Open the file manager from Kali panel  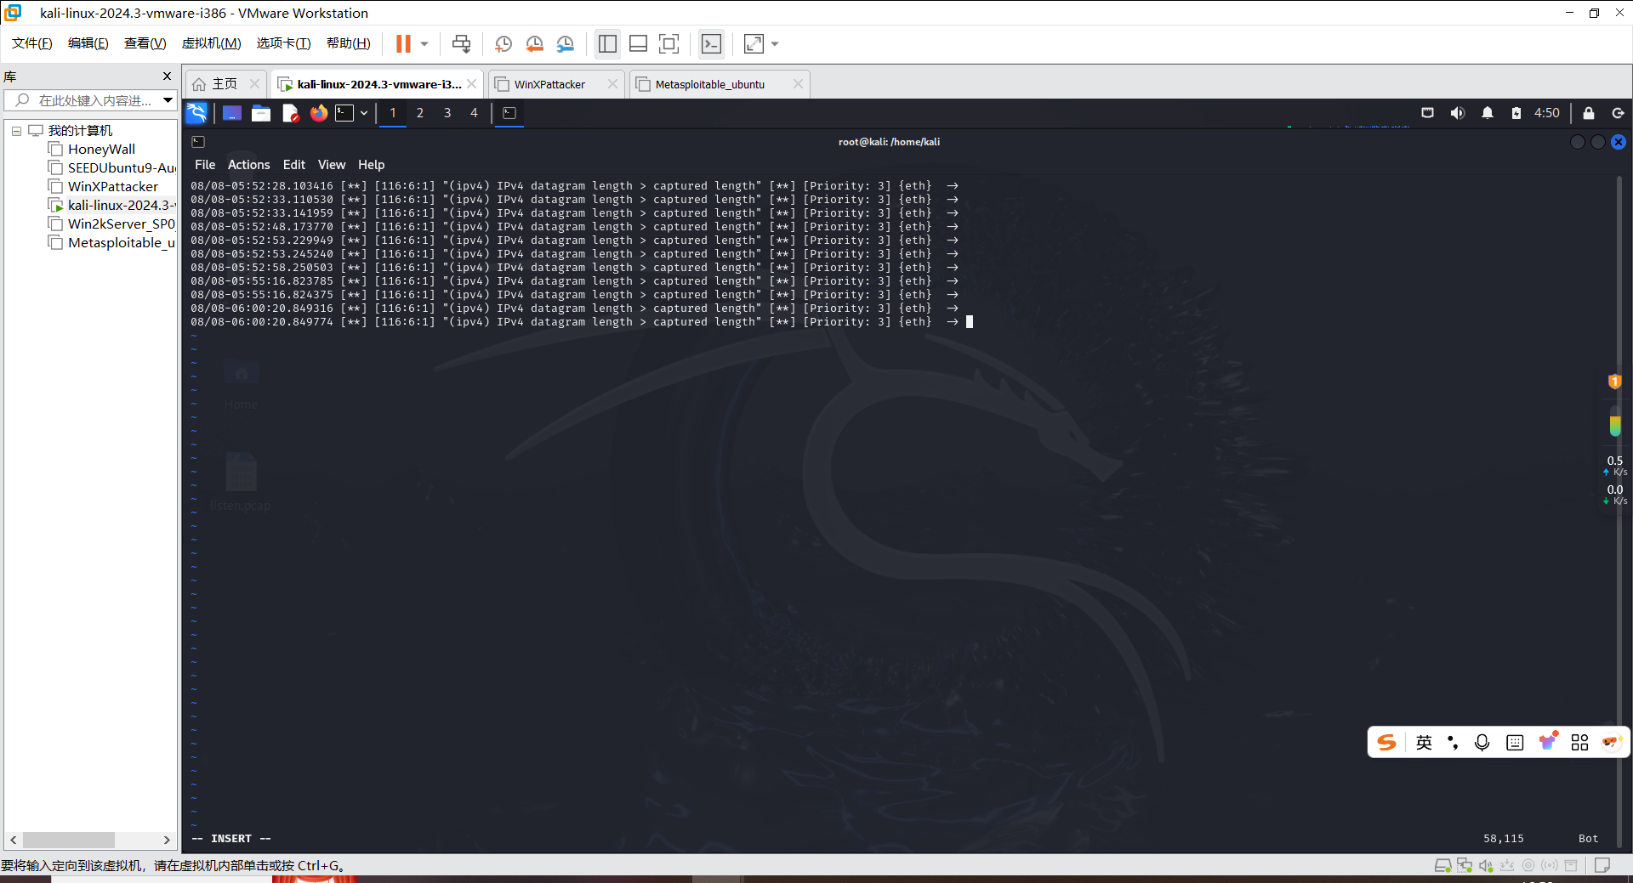point(261,113)
